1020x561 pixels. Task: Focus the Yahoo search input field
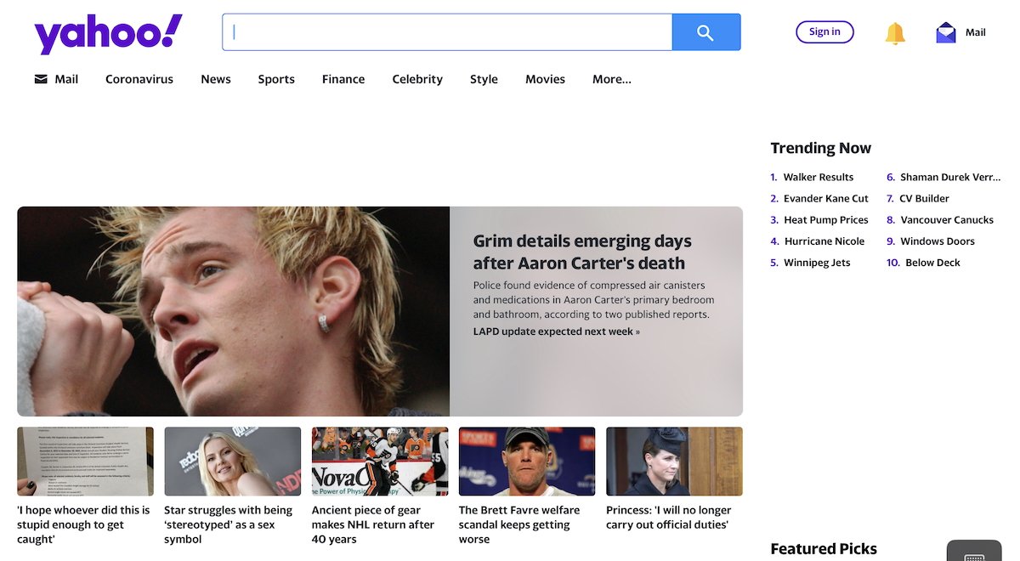point(447,32)
